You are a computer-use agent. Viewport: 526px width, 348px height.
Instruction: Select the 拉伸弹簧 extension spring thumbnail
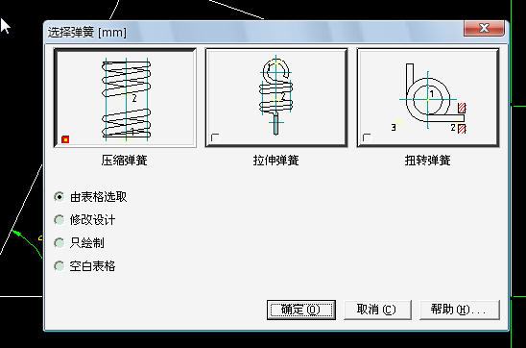click(x=276, y=98)
